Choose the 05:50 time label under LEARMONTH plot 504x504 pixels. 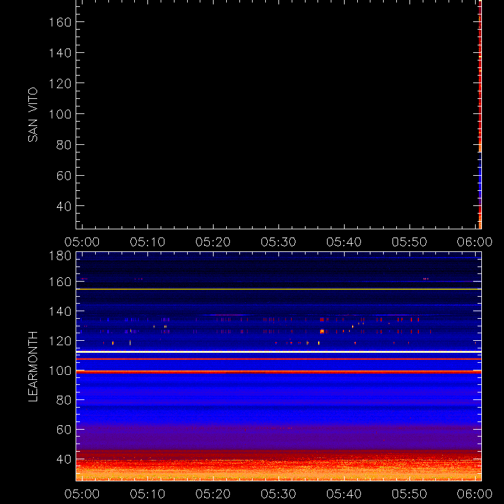(x=409, y=494)
